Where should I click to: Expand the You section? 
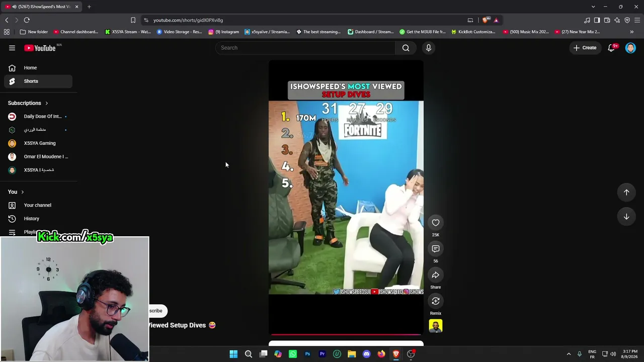coord(16,192)
